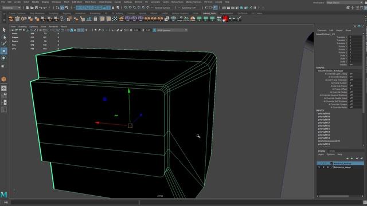Enable select by hierarchy mode

click(58, 7)
